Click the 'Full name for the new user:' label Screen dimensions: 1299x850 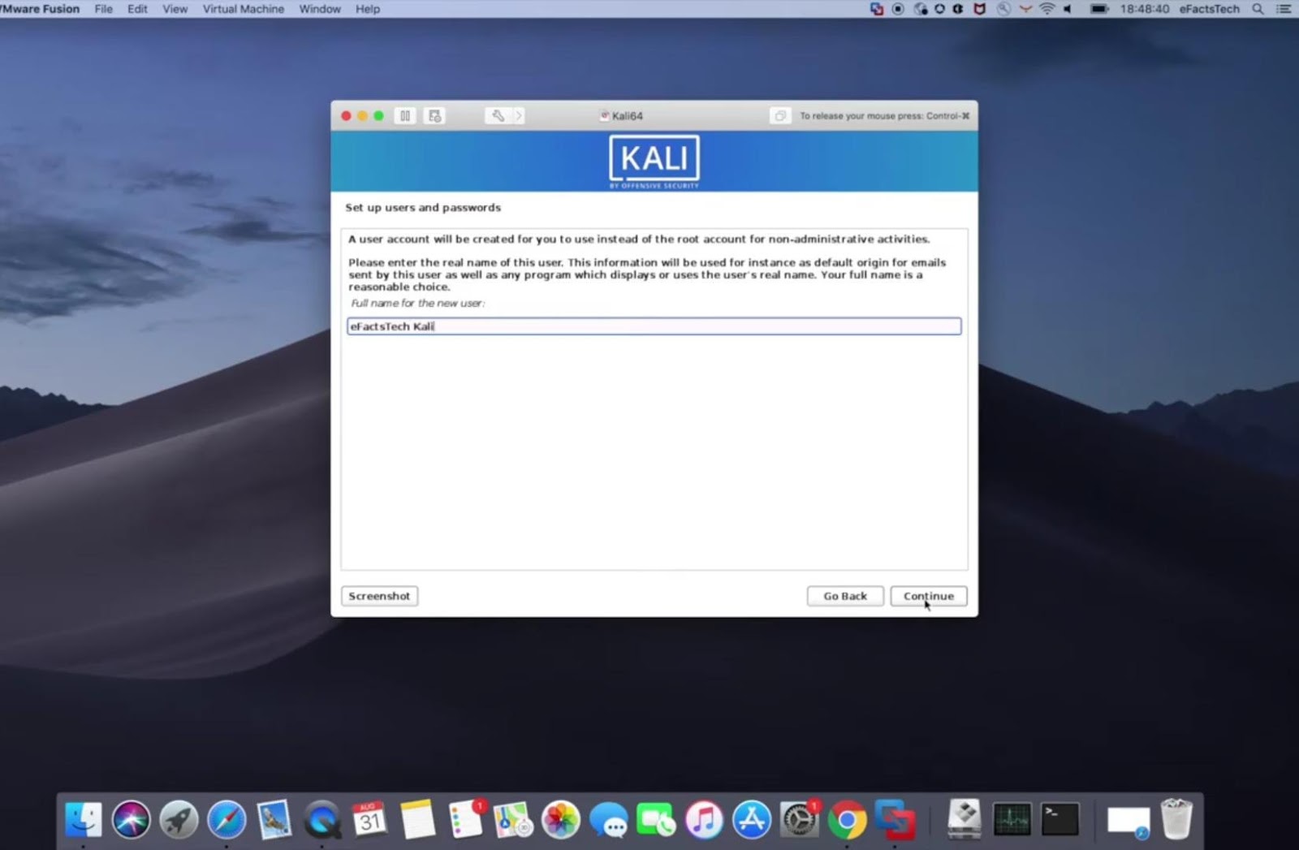(x=417, y=303)
